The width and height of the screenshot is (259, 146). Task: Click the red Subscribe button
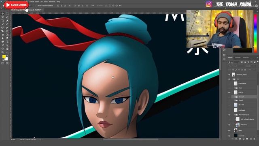coord(16,5)
